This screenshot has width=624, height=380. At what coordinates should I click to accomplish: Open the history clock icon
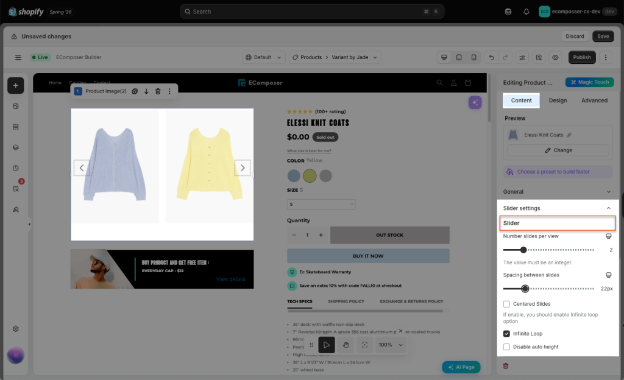15,168
